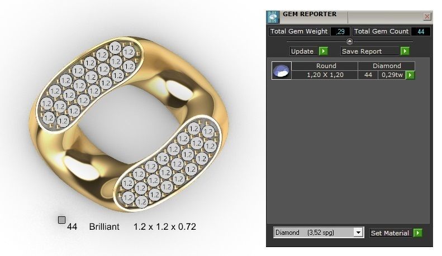Click the Total Gem Weight label
Viewport: 442px width, 256px height.
pyautogui.click(x=299, y=31)
